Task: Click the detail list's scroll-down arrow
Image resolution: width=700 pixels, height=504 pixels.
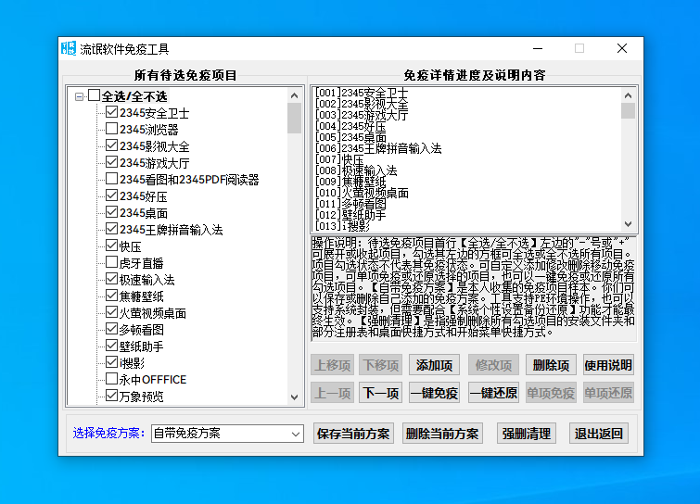Action: 628,224
